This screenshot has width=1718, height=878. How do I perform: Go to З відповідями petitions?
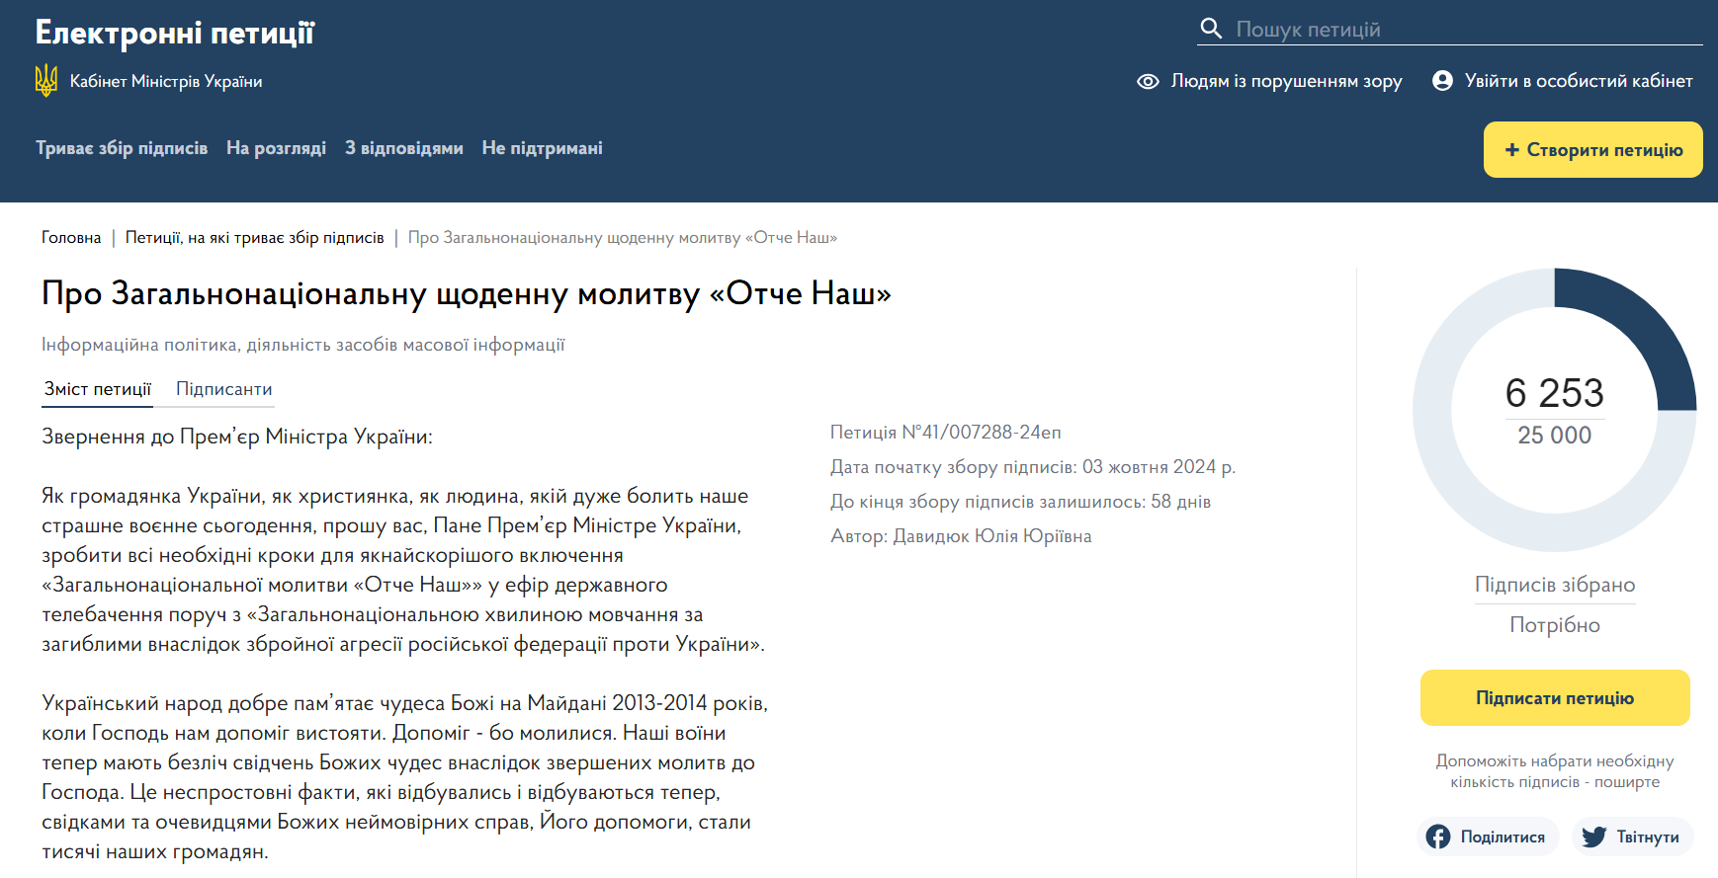(x=403, y=148)
